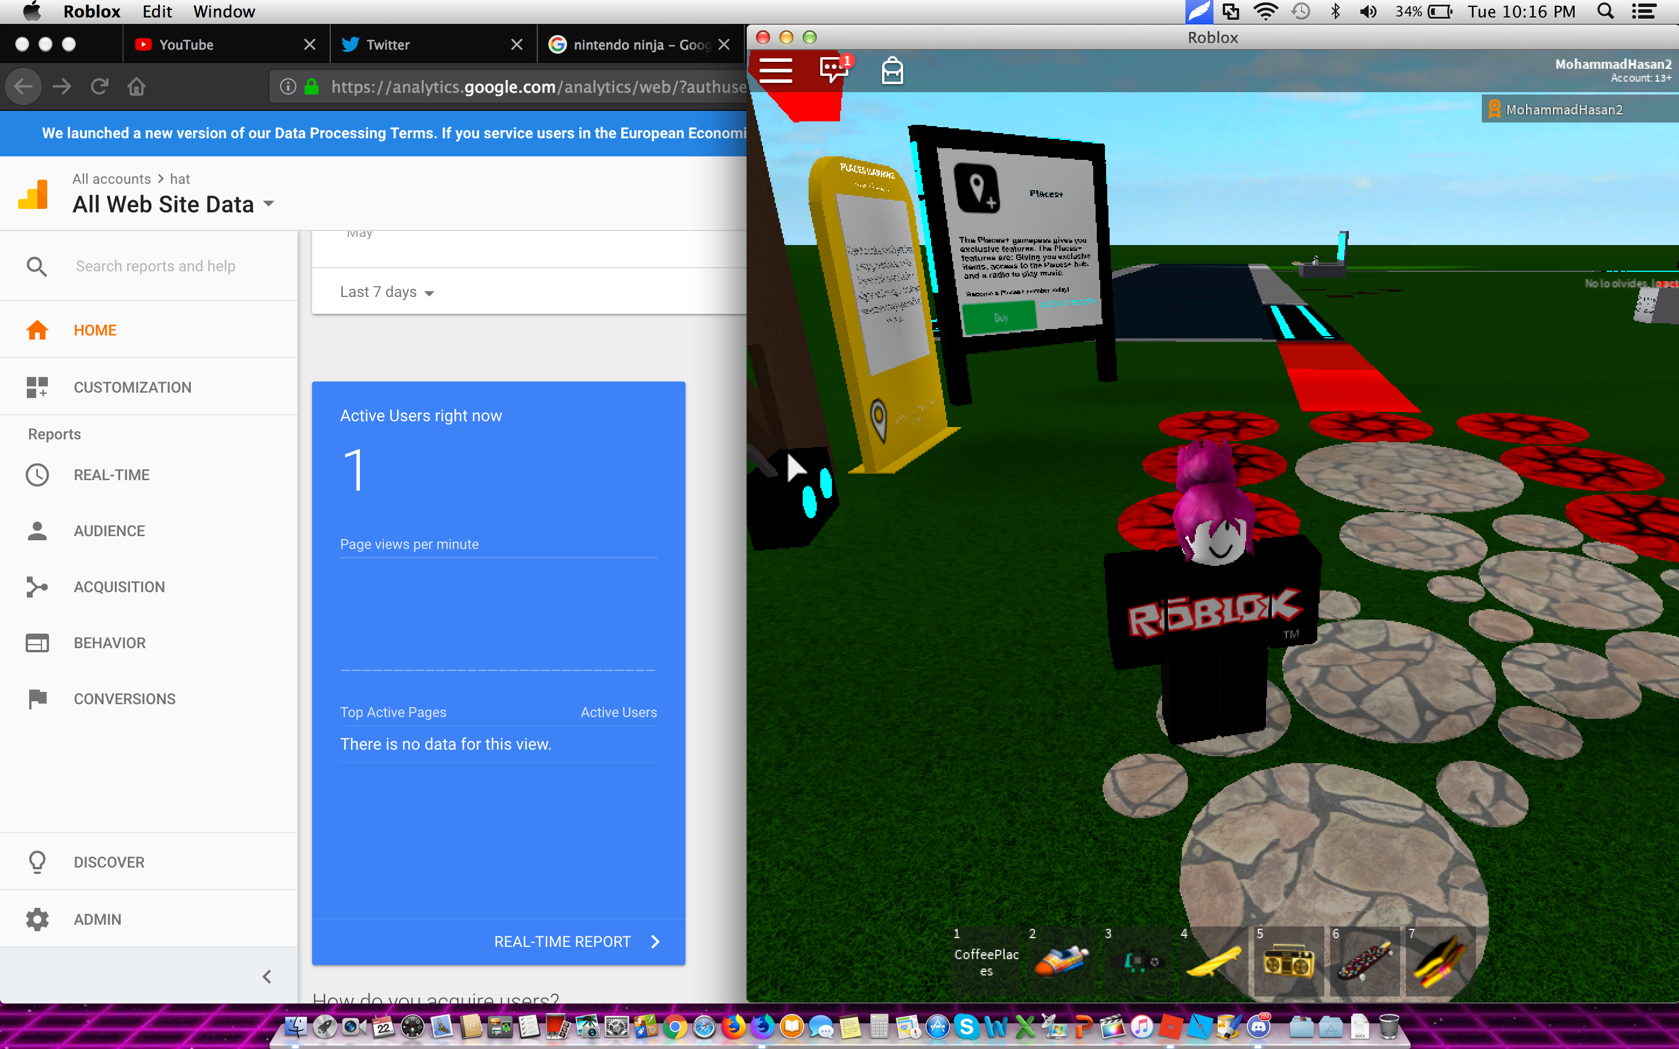The width and height of the screenshot is (1679, 1049).
Task: Click the Roblox chat message icon
Action: (x=834, y=70)
